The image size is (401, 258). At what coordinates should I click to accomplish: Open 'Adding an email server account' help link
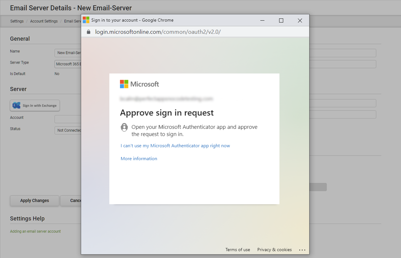click(35, 231)
